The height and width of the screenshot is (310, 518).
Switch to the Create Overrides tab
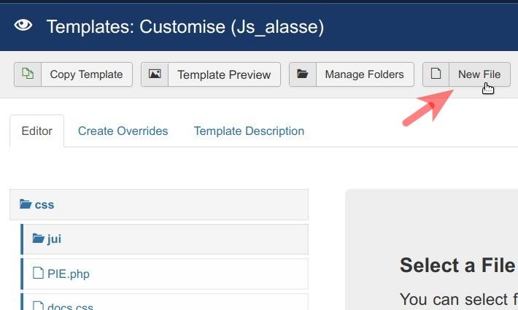[123, 131]
